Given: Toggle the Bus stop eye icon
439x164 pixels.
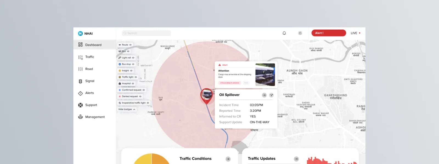Looking at the screenshot, I should pos(133,64).
